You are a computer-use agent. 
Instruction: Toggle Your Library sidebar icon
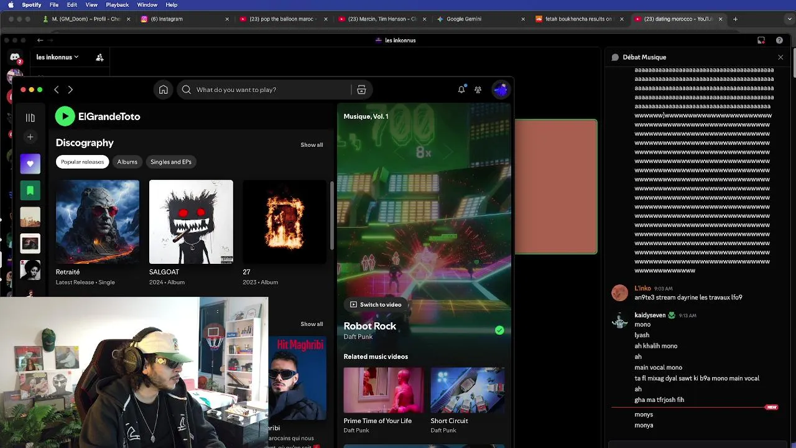click(30, 118)
